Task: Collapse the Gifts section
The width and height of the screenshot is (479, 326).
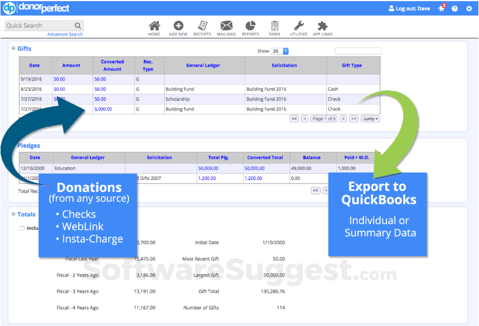Action: [x=13, y=48]
